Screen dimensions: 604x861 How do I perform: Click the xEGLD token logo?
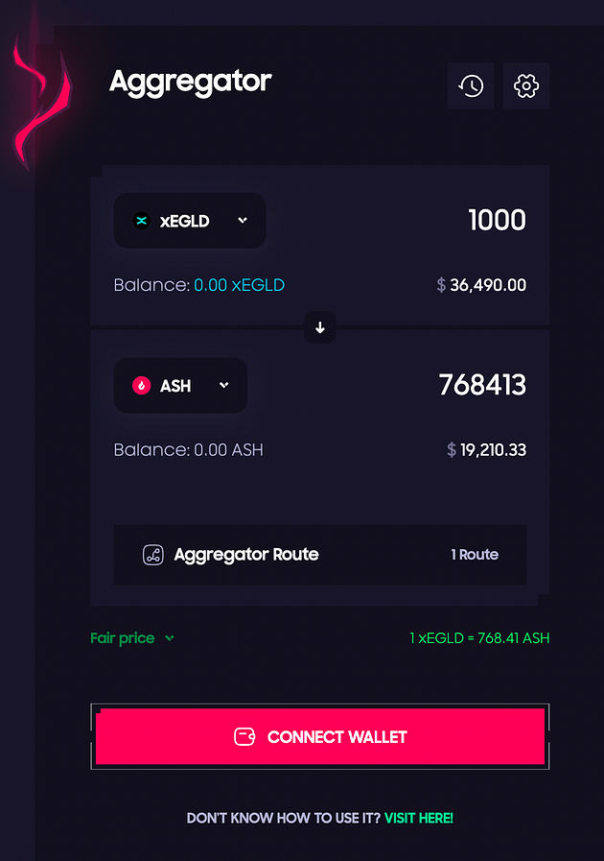(x=142, y=221)
